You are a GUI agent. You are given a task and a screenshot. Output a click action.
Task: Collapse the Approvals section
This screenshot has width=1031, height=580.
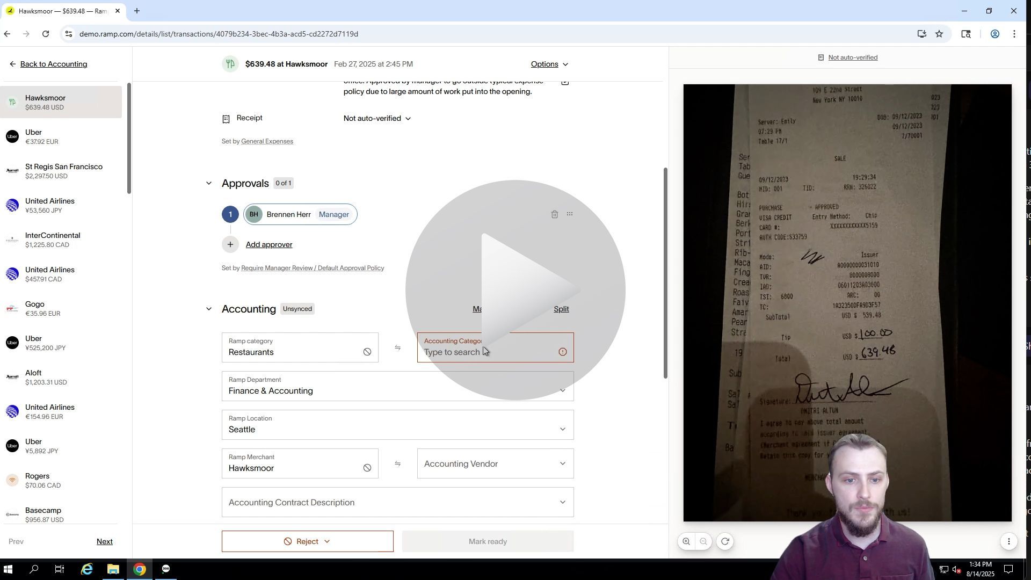[209, 184]
